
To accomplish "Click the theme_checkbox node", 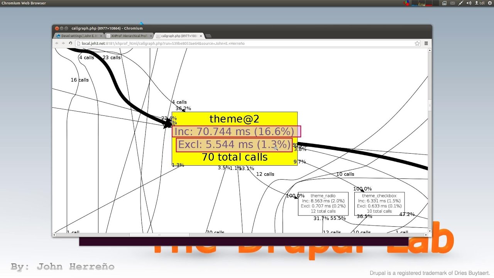I will pyautogui.click(x=379, y=203).
